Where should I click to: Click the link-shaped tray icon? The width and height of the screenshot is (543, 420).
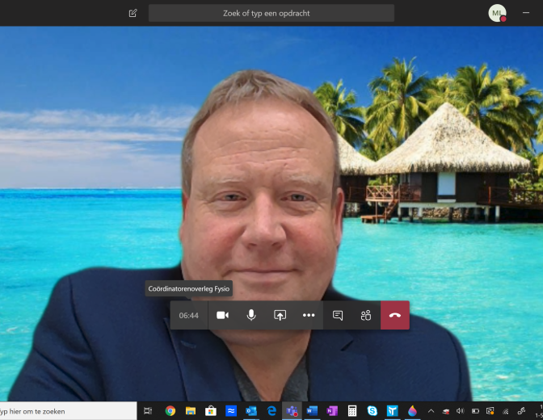point(521,411)
